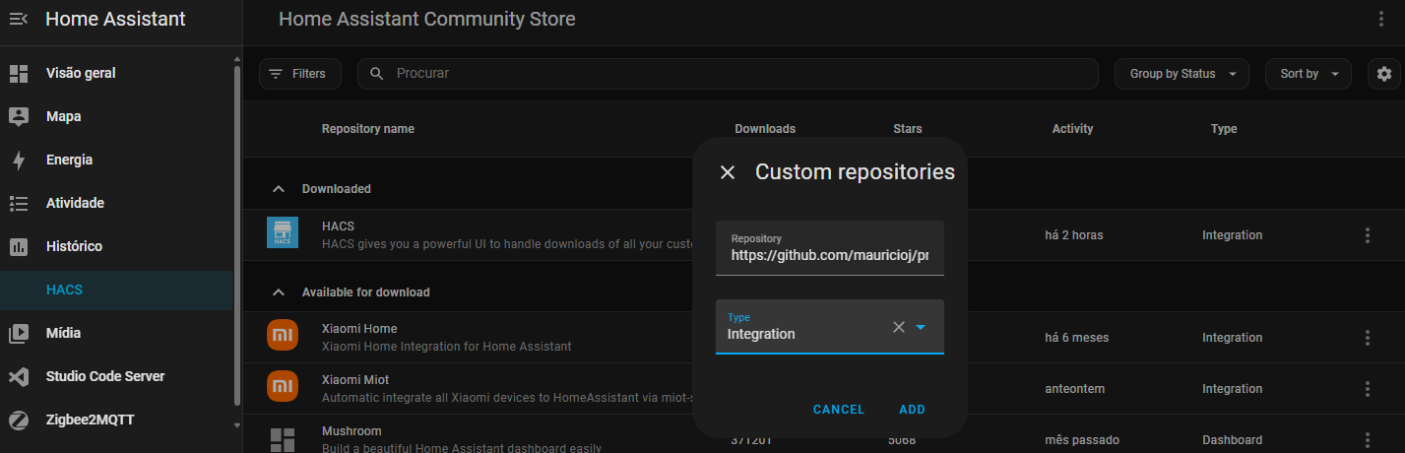This screenshot has height=453, width=1405.
Task: Open table settings via gear icon
Action: pyautogui.click(x=1384, y=74)
